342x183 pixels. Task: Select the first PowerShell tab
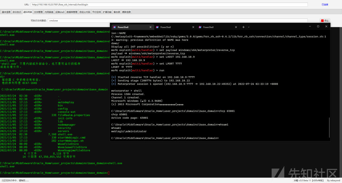[132, 27]
